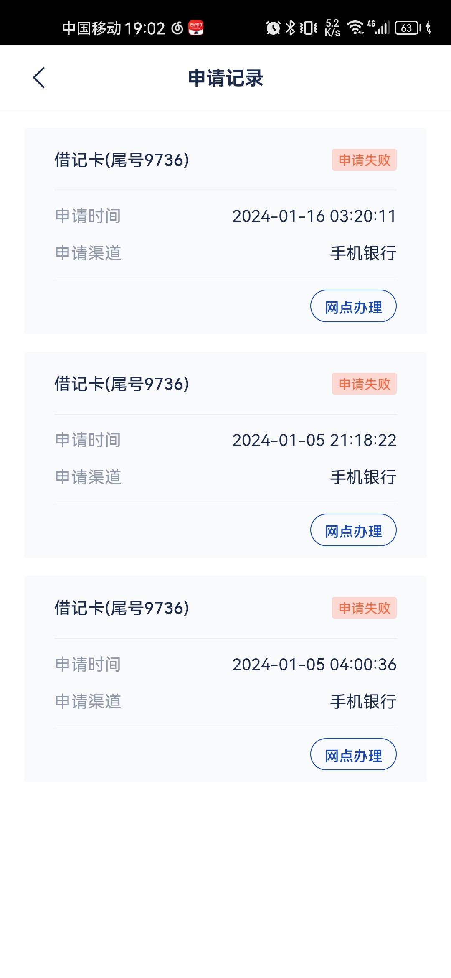
Task: Tap the 4G cellular signal icon
Action: click(x=378, y=28)
